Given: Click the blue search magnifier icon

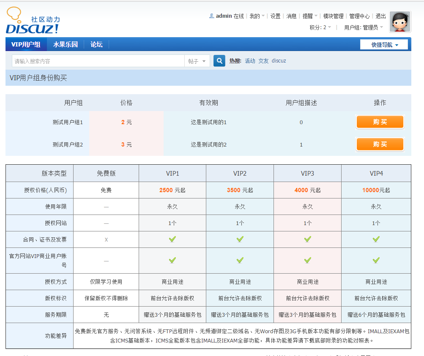Looking at the screenshot, I should 219,60.
